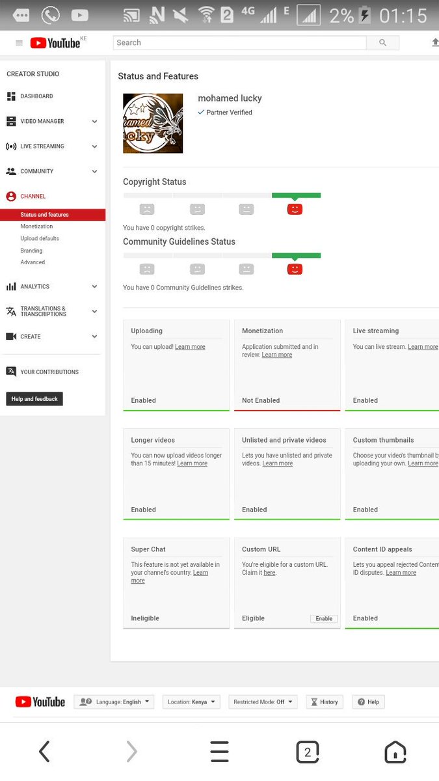Click the mohamed lucky channel avatar
This screenshot has height=781, width=439.
(x=153, y=123)
